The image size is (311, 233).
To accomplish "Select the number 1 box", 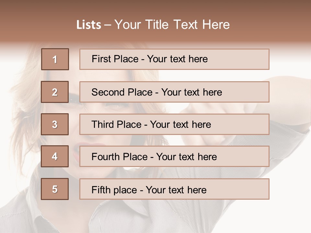I will coord(55,59).
